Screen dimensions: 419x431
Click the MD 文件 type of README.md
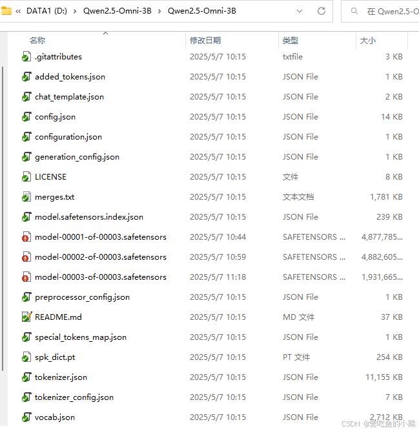[x=299, y=317]
